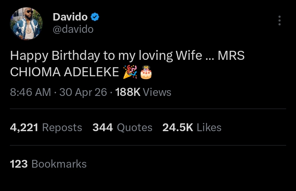Click the party popper emoji

(130, 72)
